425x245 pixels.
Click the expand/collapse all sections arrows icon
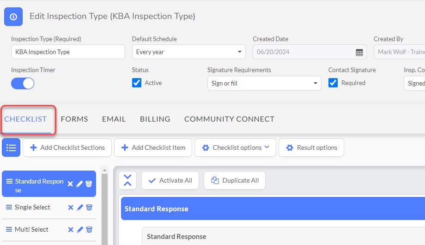tap(127, 180)
